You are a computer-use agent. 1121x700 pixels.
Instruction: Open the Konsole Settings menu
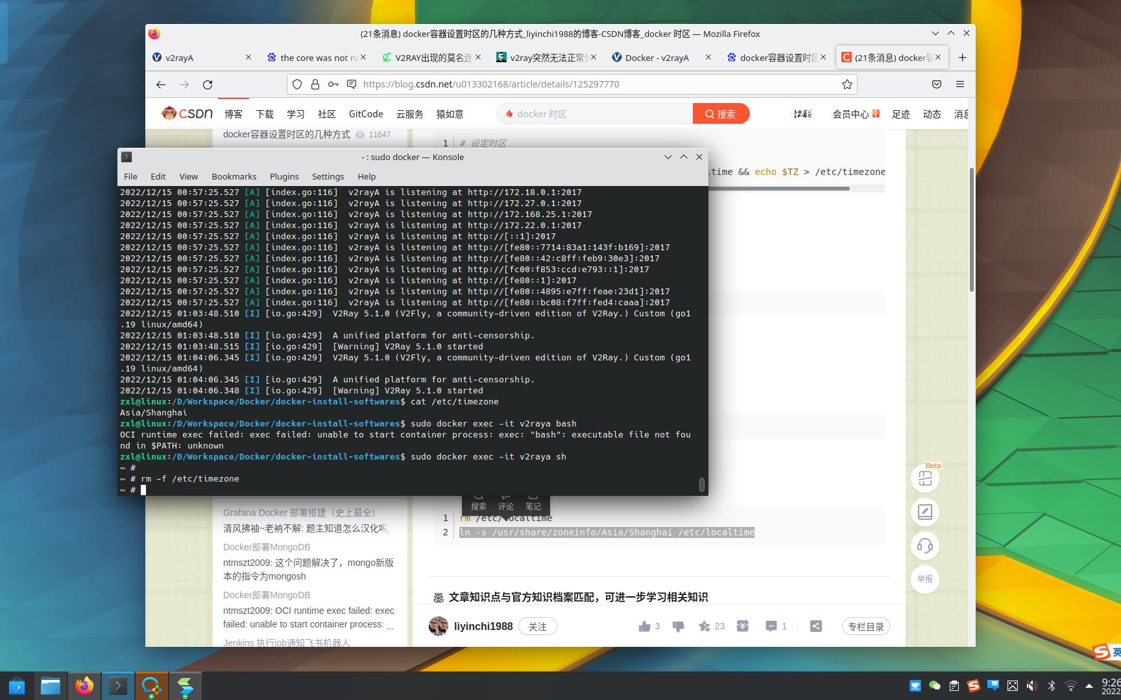[x=328, y=176]
